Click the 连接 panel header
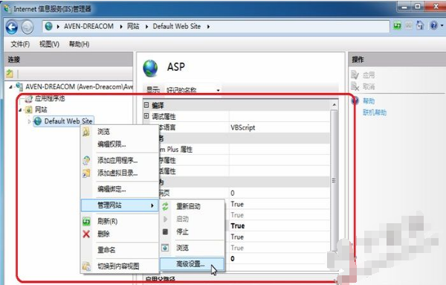This screenshot has height=285, width=446. point(68,60)
